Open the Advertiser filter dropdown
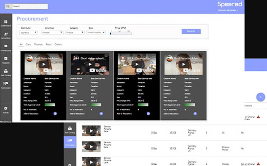The width and height of the screenshot is (267, 166). pyautogui.click(x=52, y=32)
